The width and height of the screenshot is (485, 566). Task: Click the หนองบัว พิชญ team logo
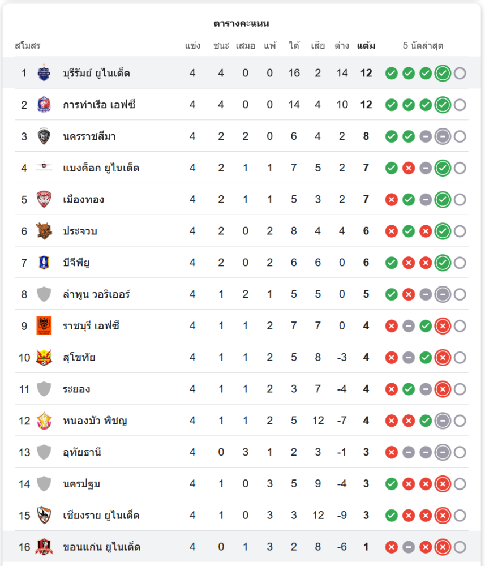(44, 421)
